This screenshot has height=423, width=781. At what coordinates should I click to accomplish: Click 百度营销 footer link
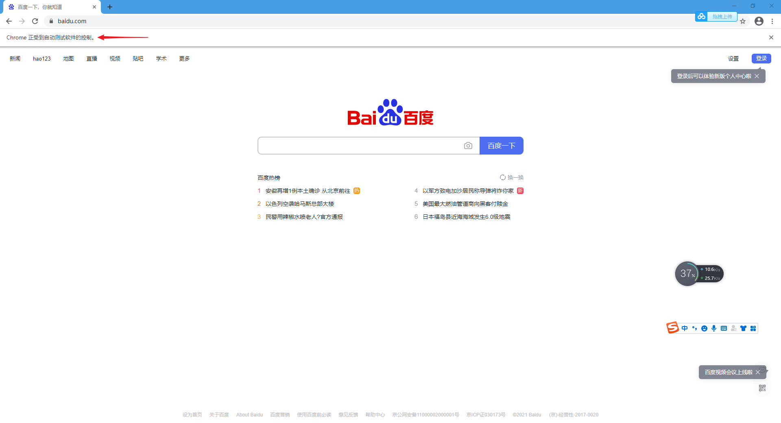coord(280,415)
